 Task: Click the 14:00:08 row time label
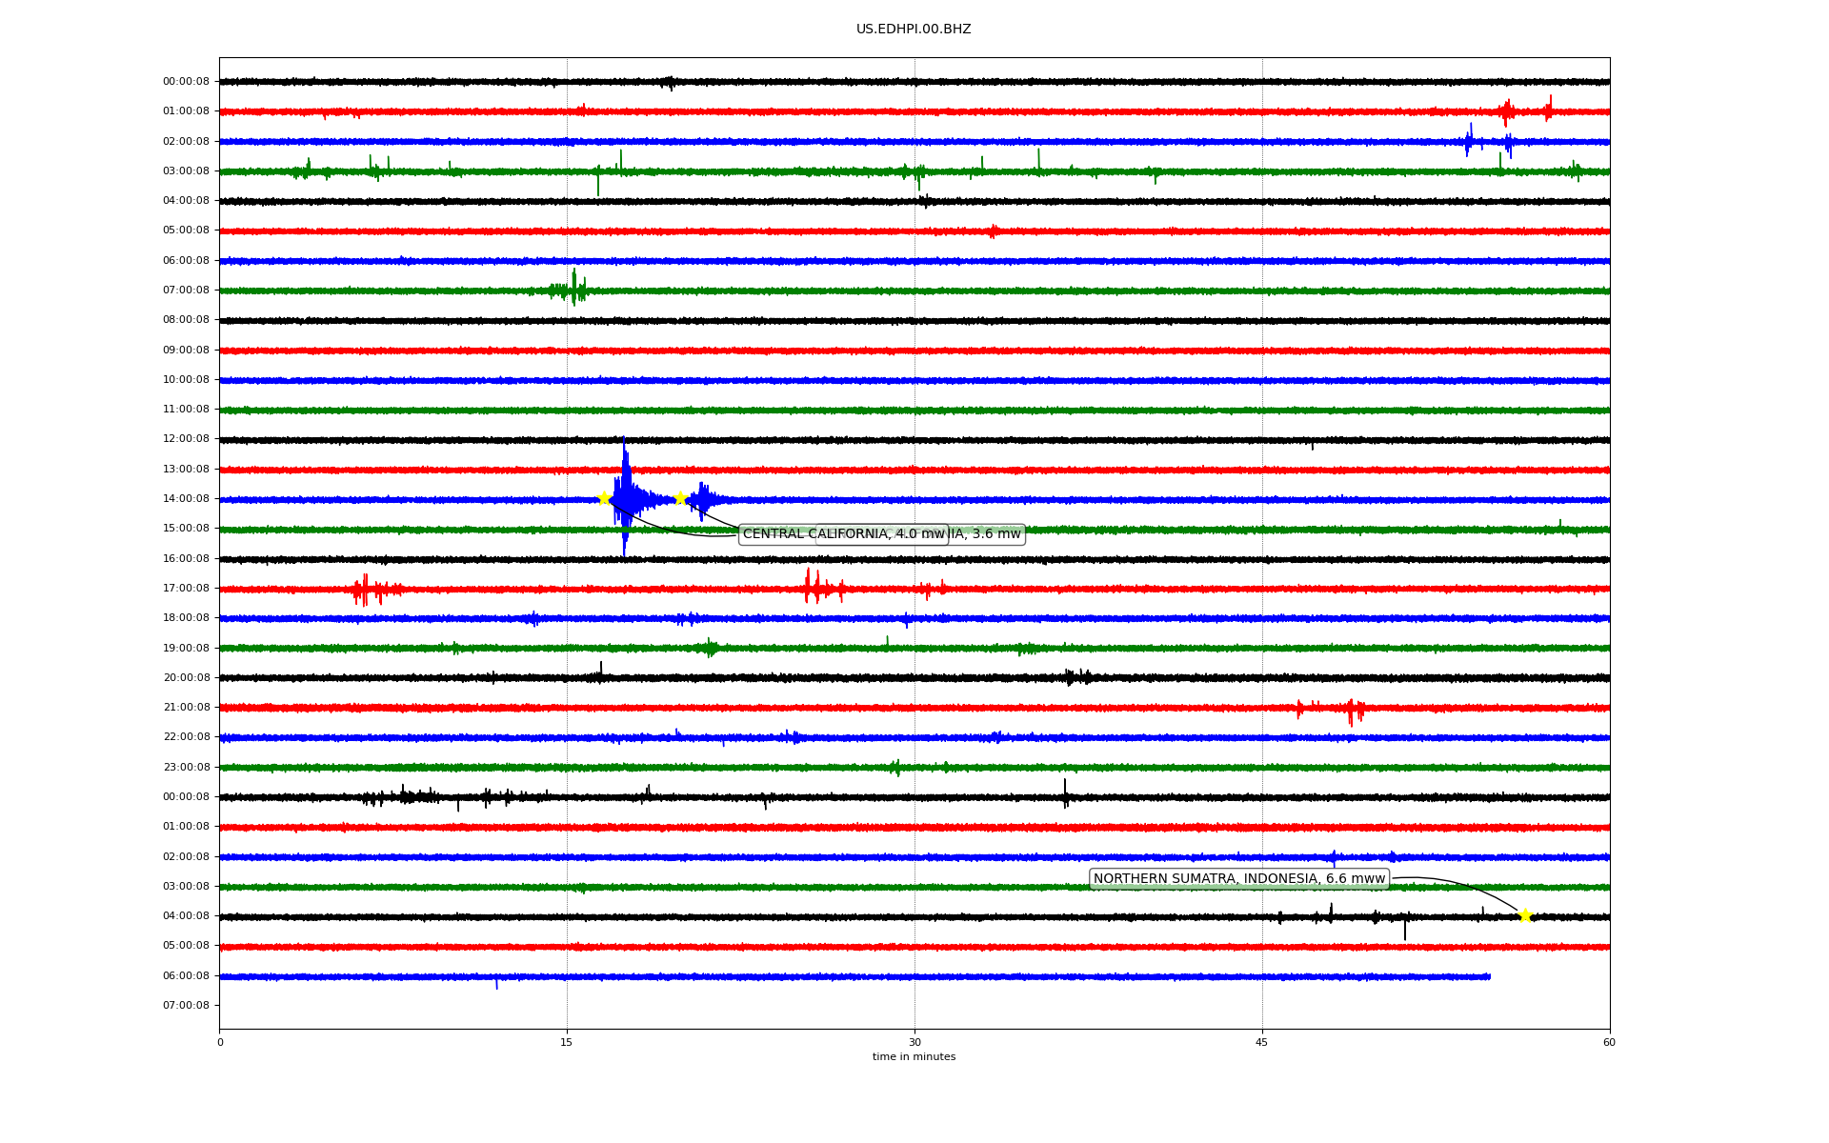pos(186,499)
